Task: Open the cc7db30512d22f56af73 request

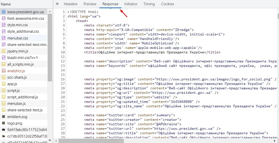Action: 24,136
